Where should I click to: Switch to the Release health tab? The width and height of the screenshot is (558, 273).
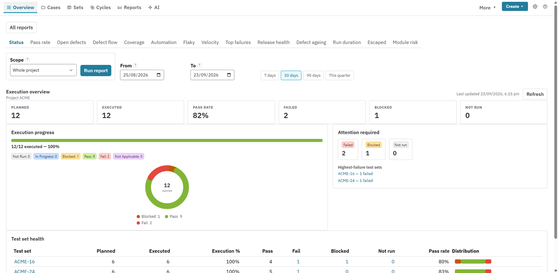(x=273, y=42)
